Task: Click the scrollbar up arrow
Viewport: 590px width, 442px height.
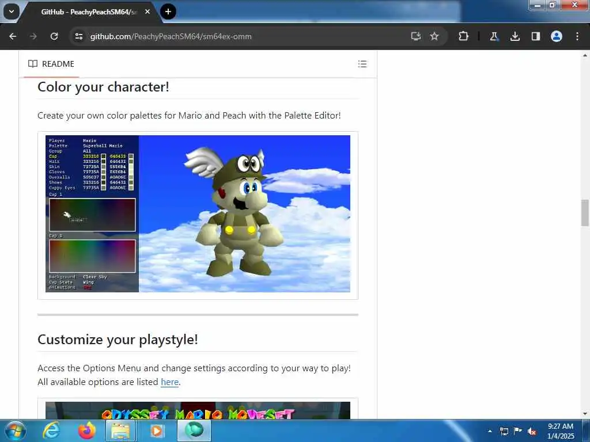Action: [585, 55]
